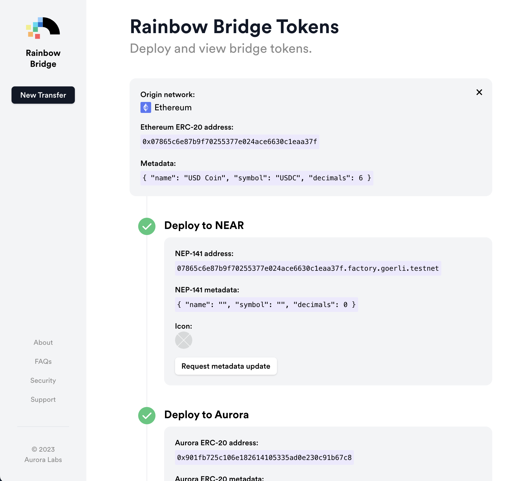
Task: Click the Deploy to NEAR heading
Action: coord(204,226)
